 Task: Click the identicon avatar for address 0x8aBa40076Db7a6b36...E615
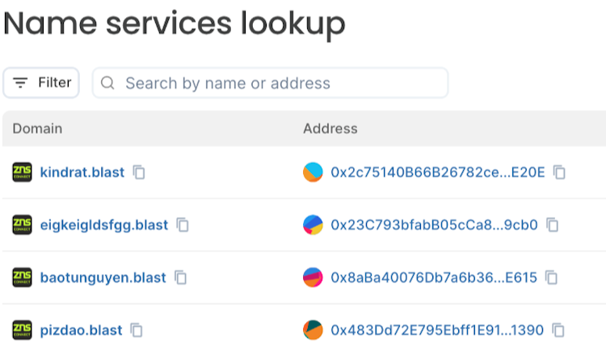point(313,278)
